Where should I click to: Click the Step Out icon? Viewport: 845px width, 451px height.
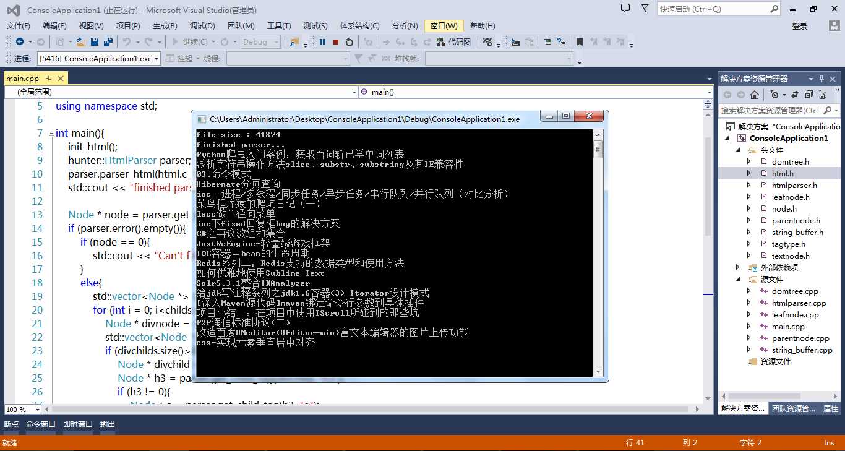(x=427, y=41)
